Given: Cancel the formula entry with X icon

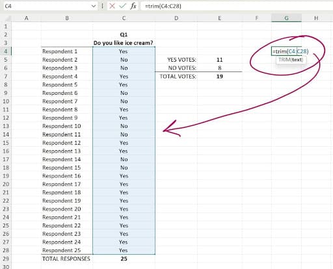Looking at the screenshot, I should click(x=112, y=6).
